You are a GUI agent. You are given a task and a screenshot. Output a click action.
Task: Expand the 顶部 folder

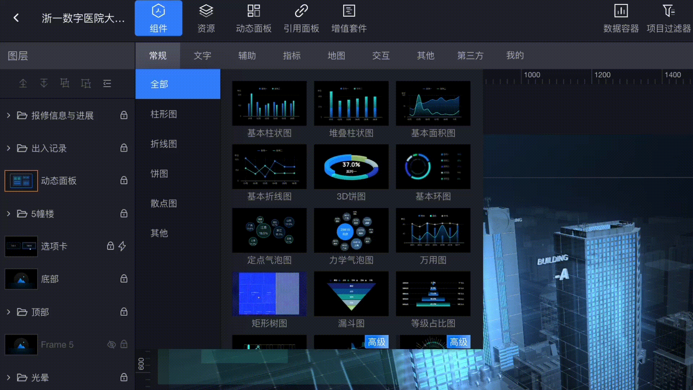(x=9, y=312)
